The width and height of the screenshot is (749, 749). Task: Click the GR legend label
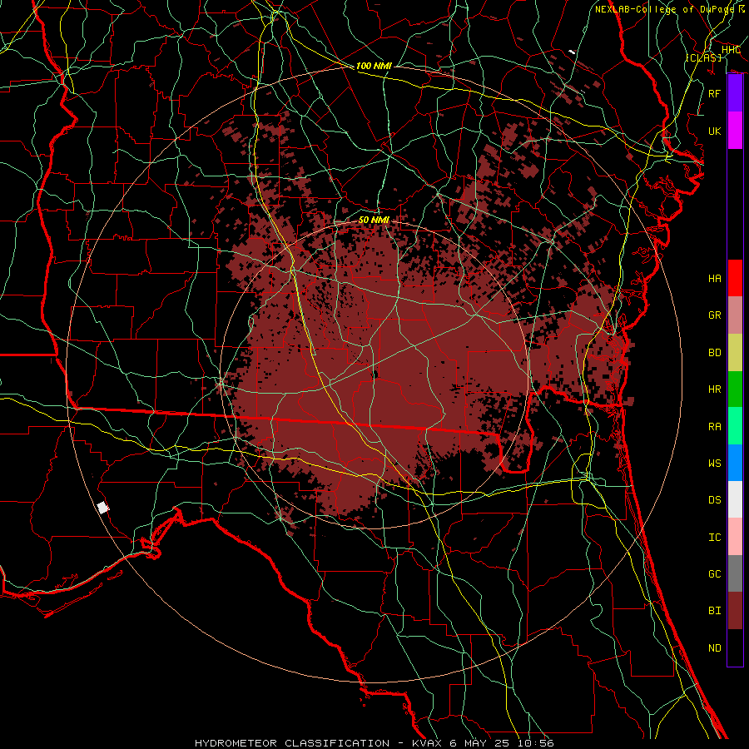click(714, 315)
